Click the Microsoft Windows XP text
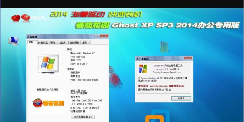This screenshot has height=122, width=244. click(x=83, y=53)
